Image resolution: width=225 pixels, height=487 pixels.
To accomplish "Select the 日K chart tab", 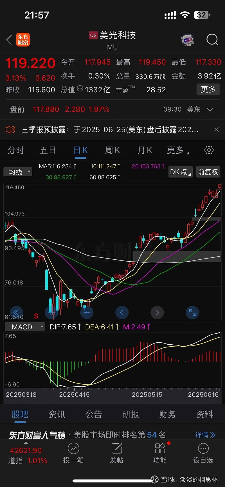I will (81, 150).
